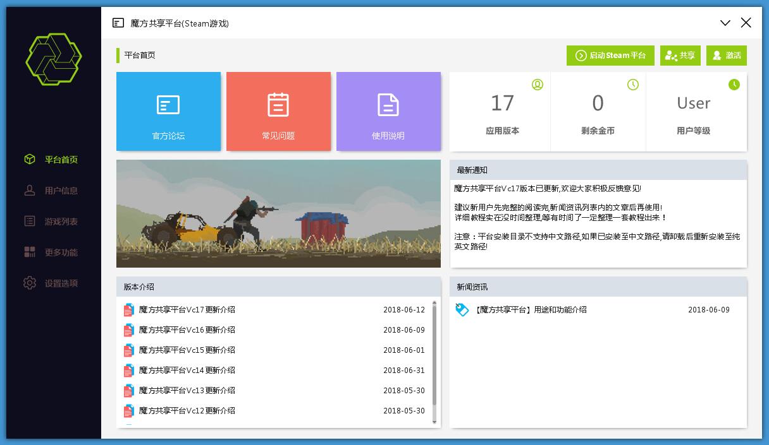Click the Vc16 update document icon
Viewport: 769px width, 445px height.
(129, 330)
